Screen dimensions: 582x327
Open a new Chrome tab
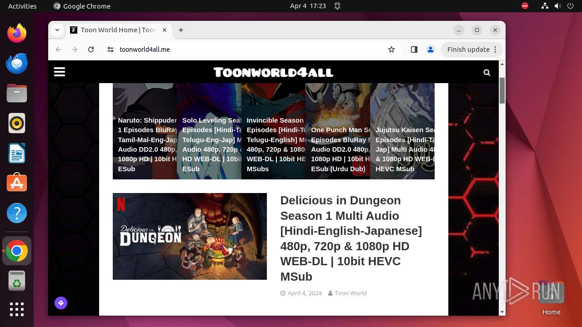[x=181, y=30]
